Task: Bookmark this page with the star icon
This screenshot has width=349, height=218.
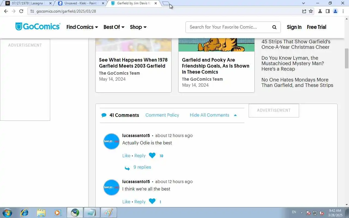Action: [x=311, y=11]
